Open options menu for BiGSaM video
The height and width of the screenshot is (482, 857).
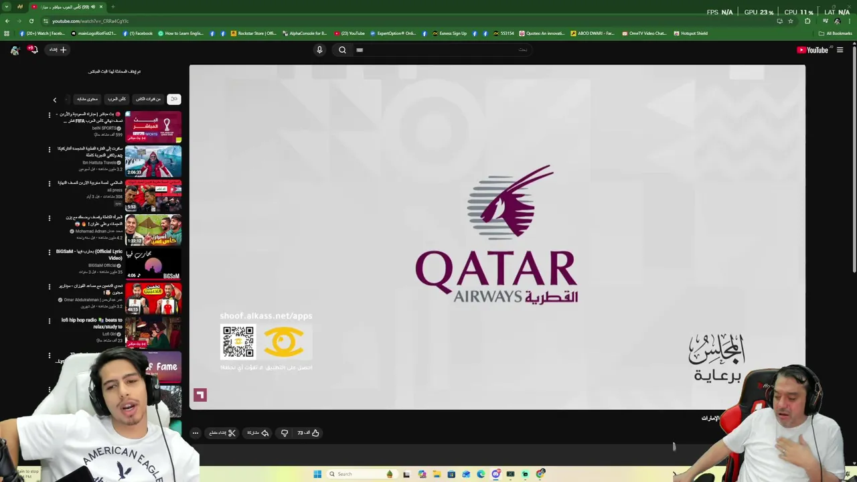click(x=49, y=252)
